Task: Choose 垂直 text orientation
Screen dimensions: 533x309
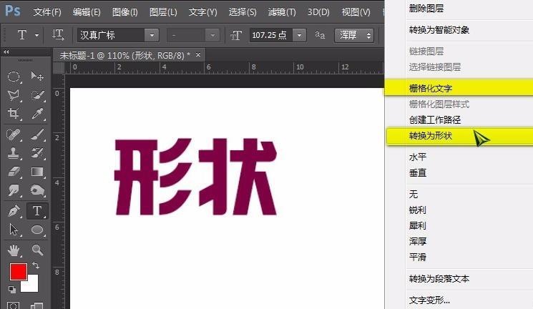Action: pos(418,172)
